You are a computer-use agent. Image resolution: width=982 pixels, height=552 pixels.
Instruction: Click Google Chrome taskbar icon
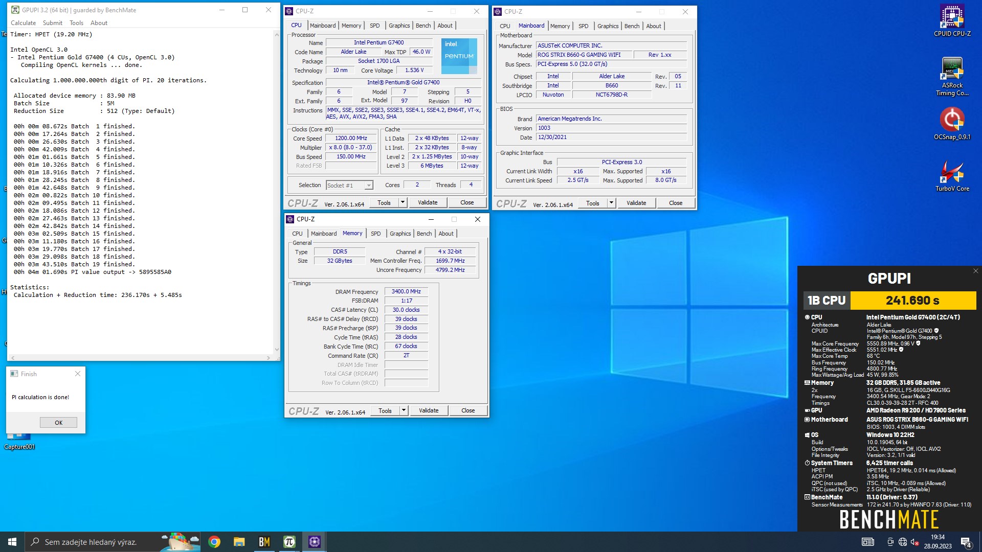pos(214,542)
